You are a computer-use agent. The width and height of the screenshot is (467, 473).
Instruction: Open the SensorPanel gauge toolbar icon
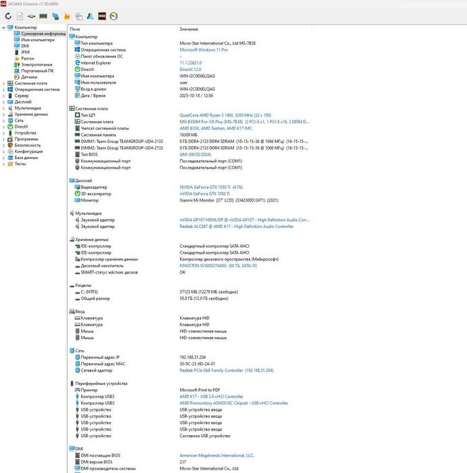[x=114, y=16]
